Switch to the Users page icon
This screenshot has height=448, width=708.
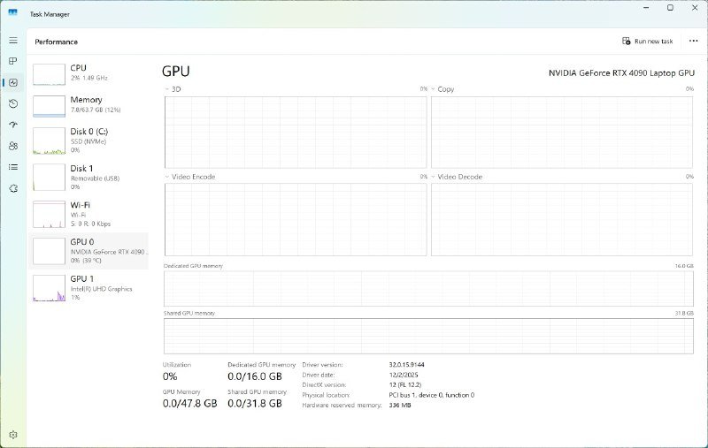13,146
